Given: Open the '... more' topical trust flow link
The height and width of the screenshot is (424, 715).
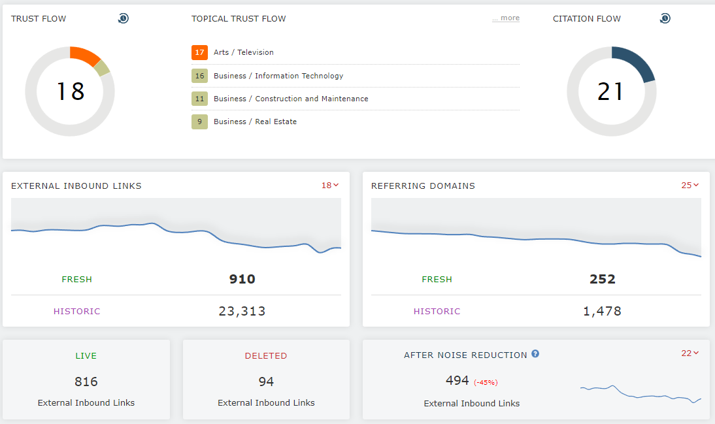Looking at the screenshot, I should coord(506,18).
